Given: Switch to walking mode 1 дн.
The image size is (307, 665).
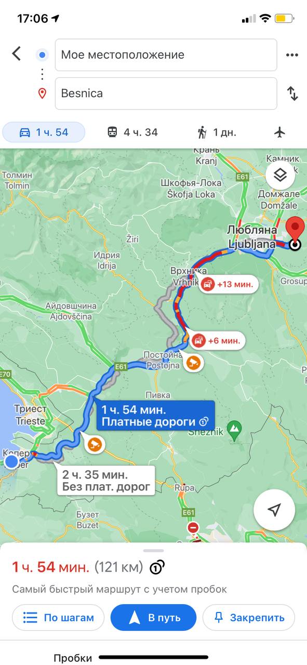Looking at the screenshot, I should tap(217, 132).
